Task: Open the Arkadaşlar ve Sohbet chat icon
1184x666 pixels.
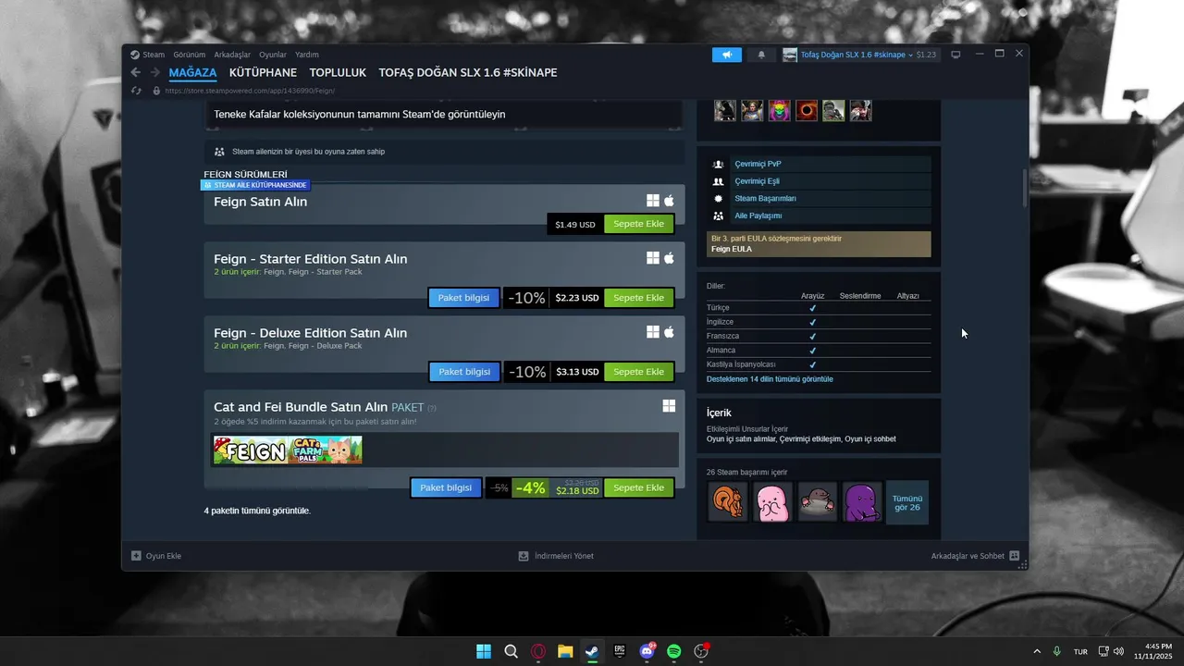Action: pos(1015,556)
